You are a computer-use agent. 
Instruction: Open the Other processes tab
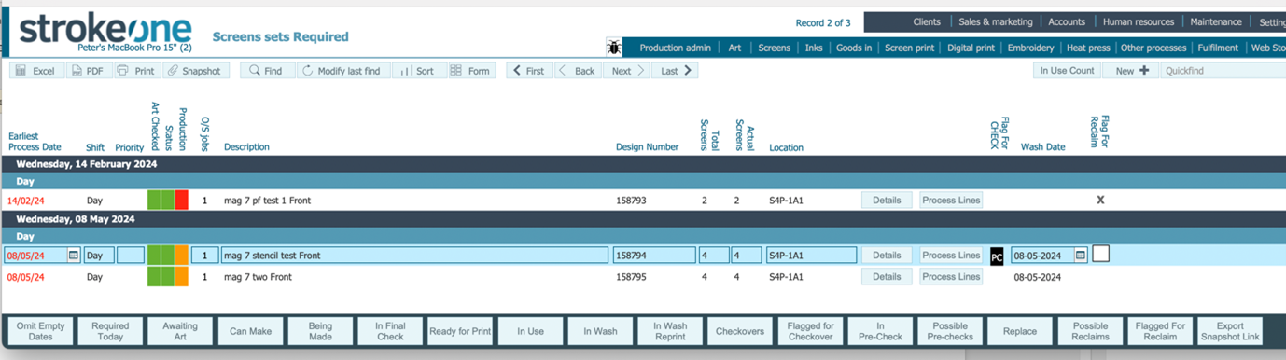1153,48
